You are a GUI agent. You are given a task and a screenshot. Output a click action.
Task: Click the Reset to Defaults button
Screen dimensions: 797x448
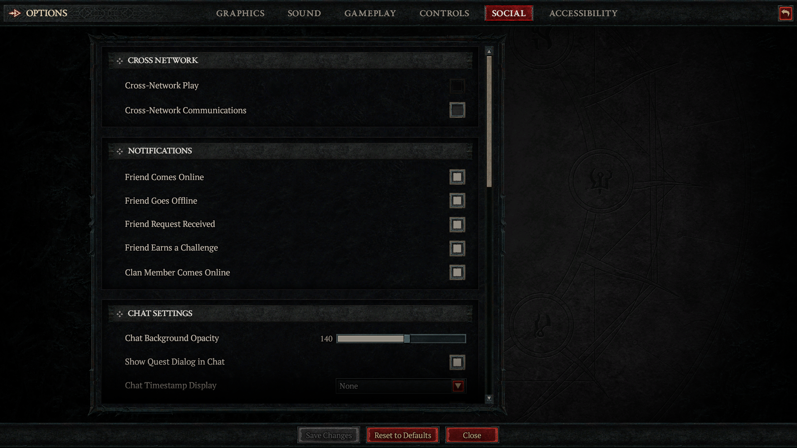(402, 436)
